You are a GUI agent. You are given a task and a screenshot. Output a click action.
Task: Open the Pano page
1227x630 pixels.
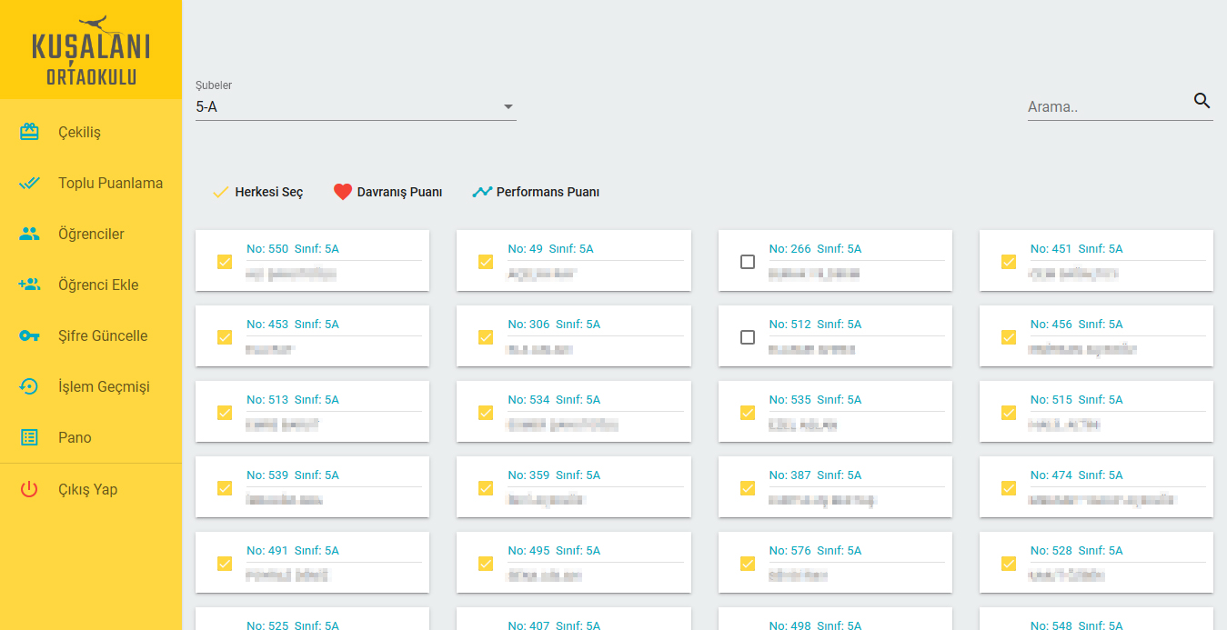click(91, 437)
